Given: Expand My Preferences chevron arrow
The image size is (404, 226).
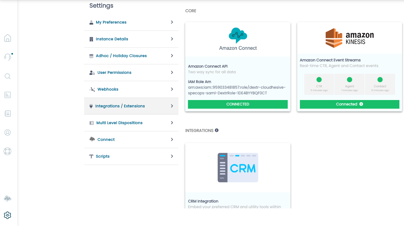Looking at the screenshot, I should [172, 22].
